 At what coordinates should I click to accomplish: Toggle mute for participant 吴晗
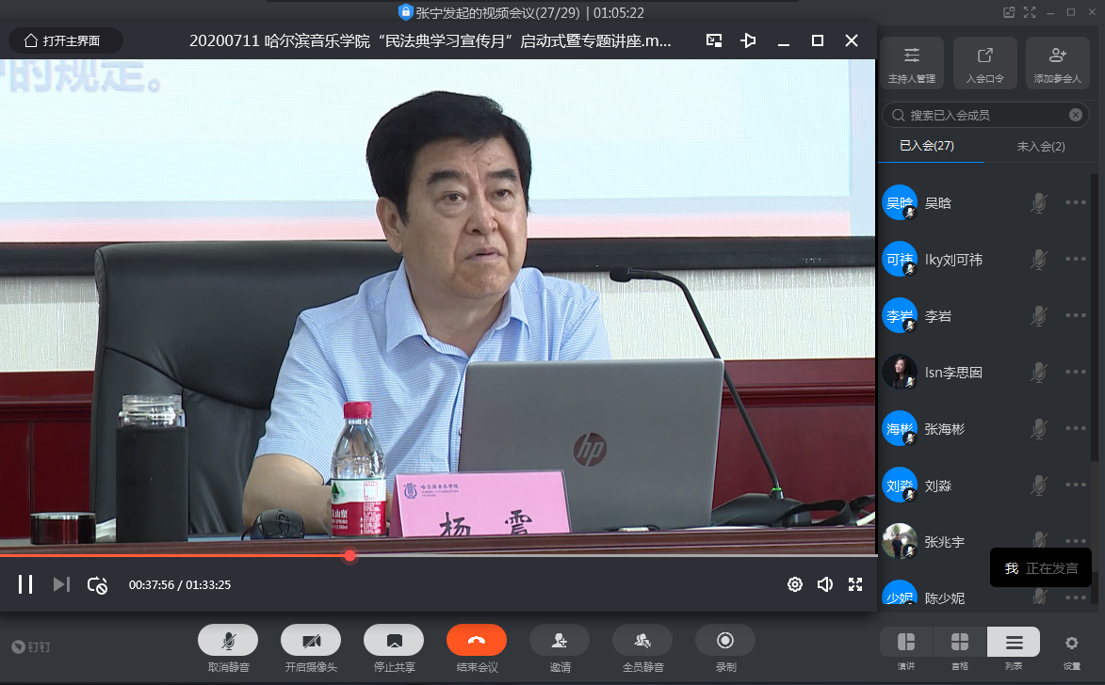pyautogui.click(x=1039, y=202)
